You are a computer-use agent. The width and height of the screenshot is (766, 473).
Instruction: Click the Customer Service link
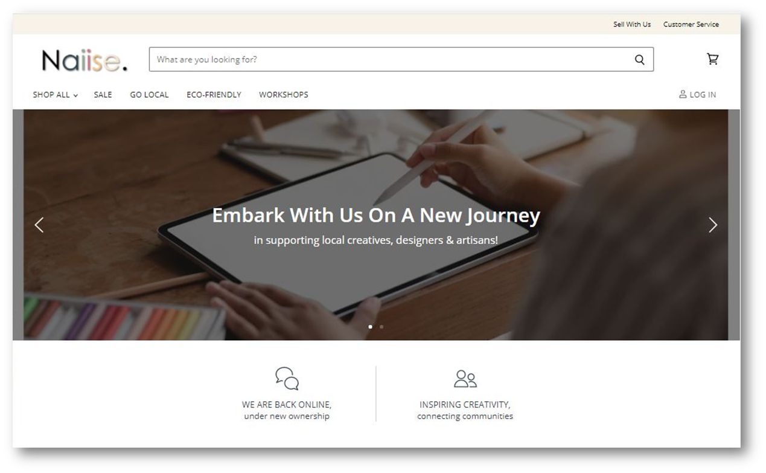click(691, 24)
